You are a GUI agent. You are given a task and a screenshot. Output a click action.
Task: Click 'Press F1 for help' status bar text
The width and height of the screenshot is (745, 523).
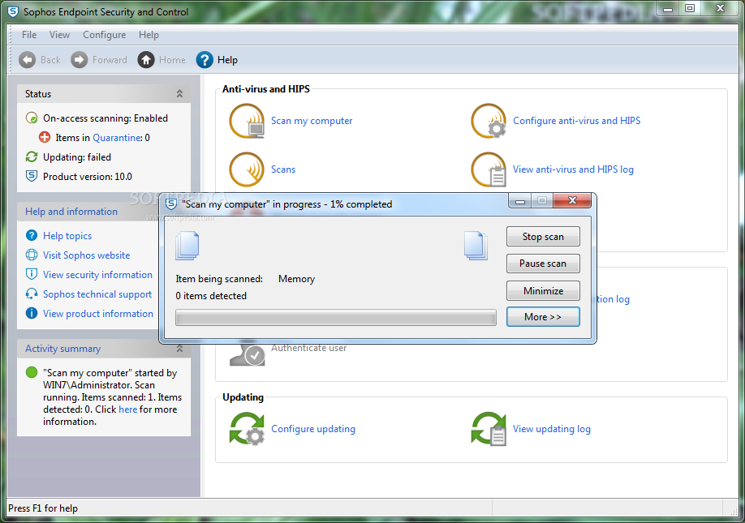tap(43, 508)
